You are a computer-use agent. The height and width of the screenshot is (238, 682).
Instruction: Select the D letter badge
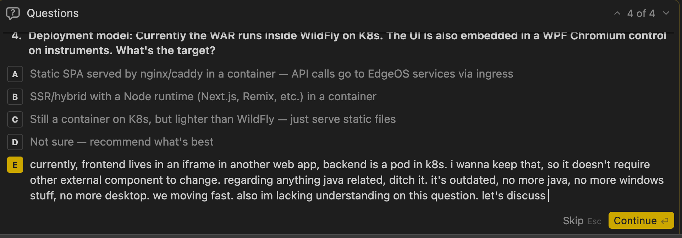pyautogui.click(x=15, y=142)
